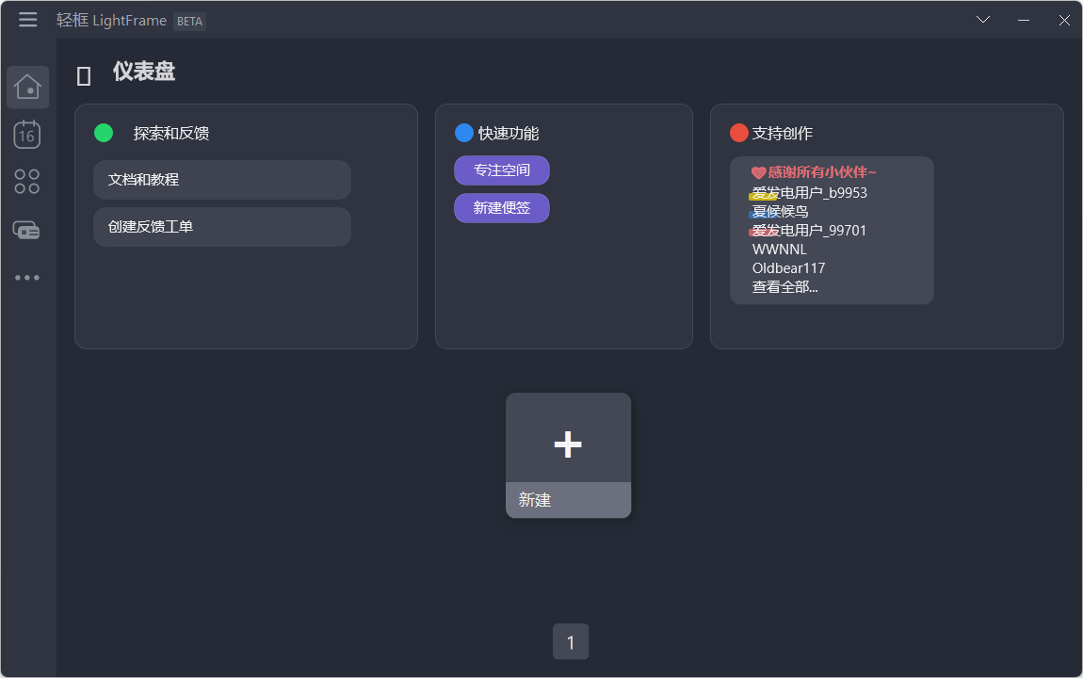
Task: Select the calendar icon showing 16
Action: [x=27, y=135]
